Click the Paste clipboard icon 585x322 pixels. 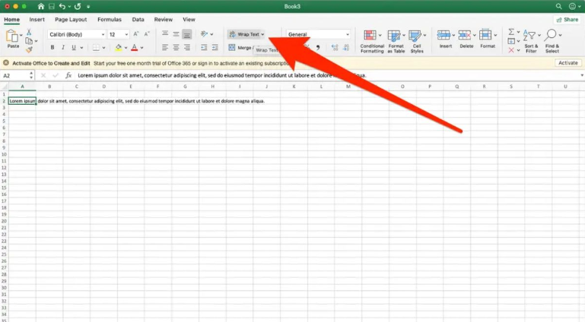12,38
